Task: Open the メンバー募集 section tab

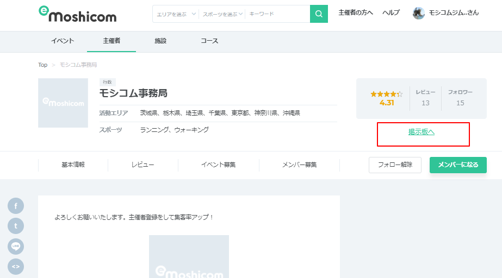Action: click(299, 165)
